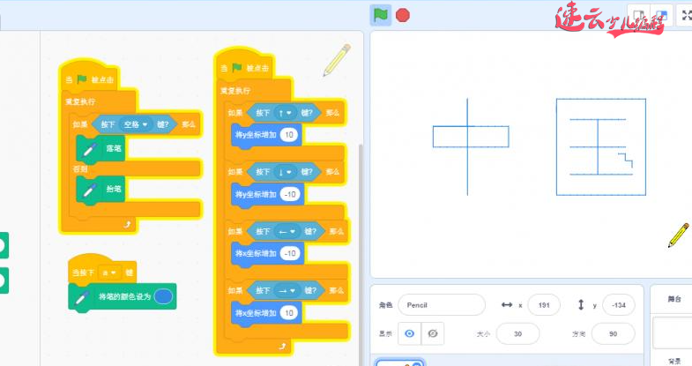
Task: Click the sprite name field 'Pencil'
Action: coord(441,305)
